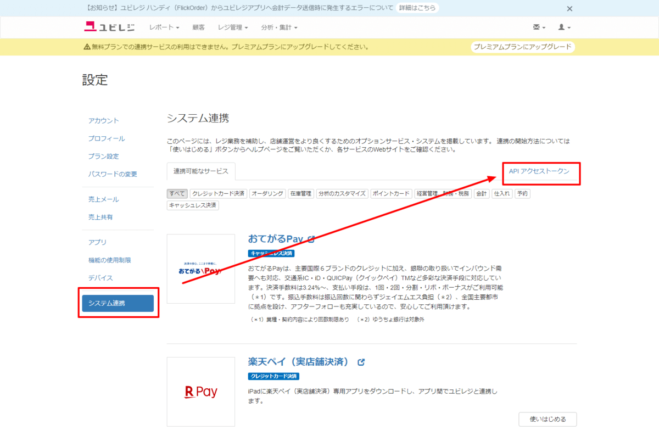Open アカウント settings in sidebar
This screenshot has height=430, width=659.
104,121
